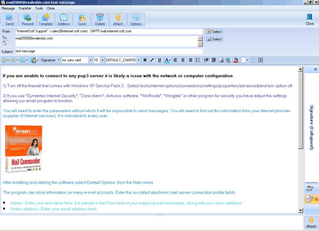The height and width of the screenshot is (231, 319).
Task: Click the Subject field with test message
Action: click(x=109, y=51)
